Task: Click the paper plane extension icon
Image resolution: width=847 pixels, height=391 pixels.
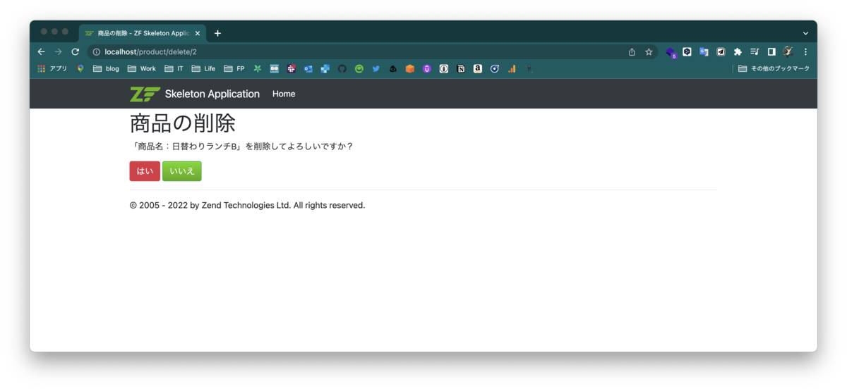Action: (721, 51)
